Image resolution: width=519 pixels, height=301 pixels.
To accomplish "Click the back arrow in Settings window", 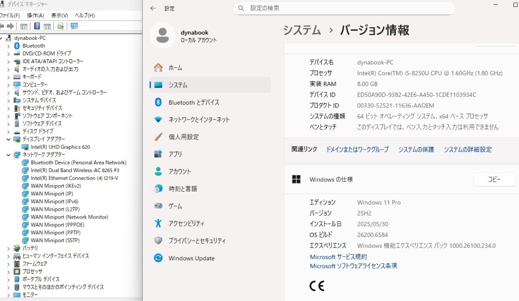I will [x=153, y=8].
